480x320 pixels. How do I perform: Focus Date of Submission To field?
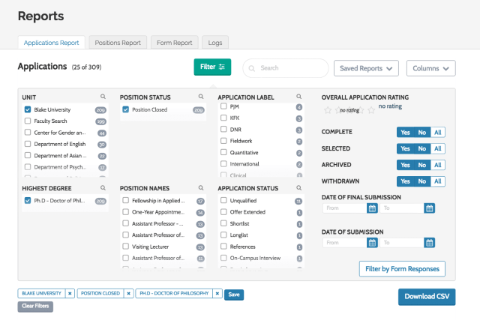click(402, 243)
